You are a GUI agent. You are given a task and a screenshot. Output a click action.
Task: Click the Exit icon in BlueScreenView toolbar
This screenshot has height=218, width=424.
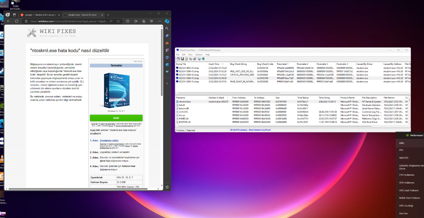click(203, 59)
